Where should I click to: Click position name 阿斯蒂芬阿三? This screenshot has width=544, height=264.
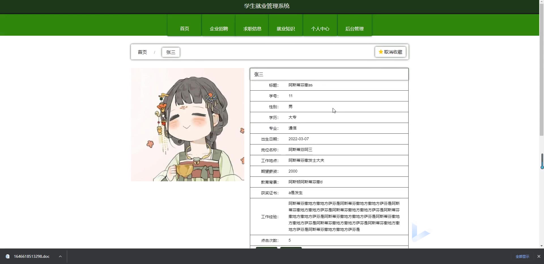pyautogui.click(x=300, y=150)
